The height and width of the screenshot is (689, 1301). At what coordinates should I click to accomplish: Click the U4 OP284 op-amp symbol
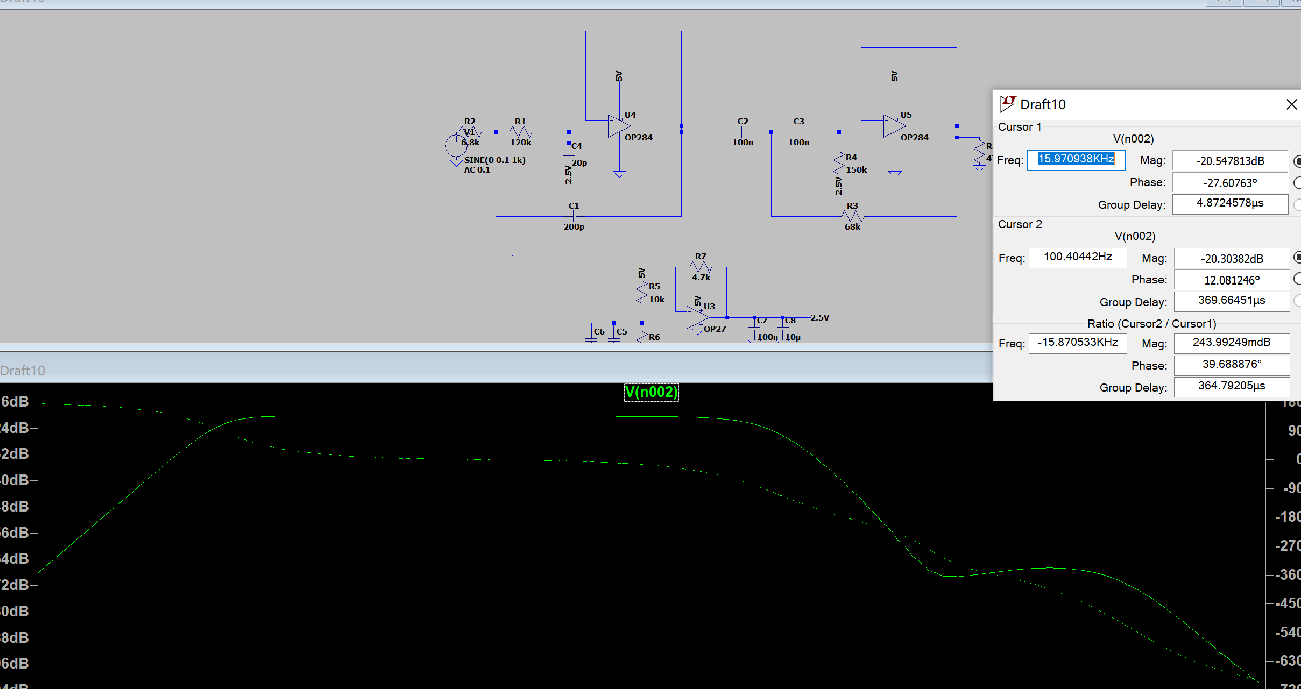tap(619, 126)
